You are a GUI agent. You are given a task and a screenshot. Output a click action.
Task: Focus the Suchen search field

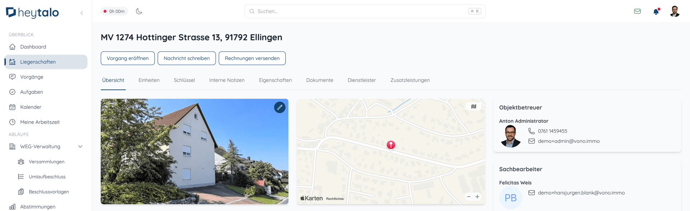coord(365,11)
